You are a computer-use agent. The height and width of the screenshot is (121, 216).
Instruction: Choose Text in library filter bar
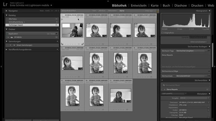[x=94, y=11]
